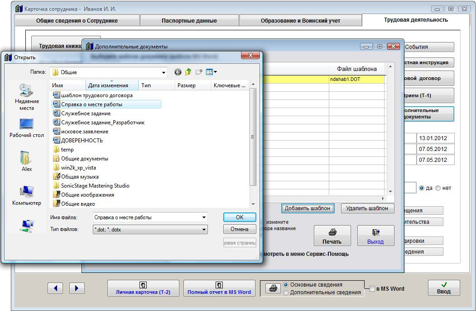Click previous employee arrow button
Viewport: 476px width, 311px height.
pyautogui.click(x=55, y=288)
